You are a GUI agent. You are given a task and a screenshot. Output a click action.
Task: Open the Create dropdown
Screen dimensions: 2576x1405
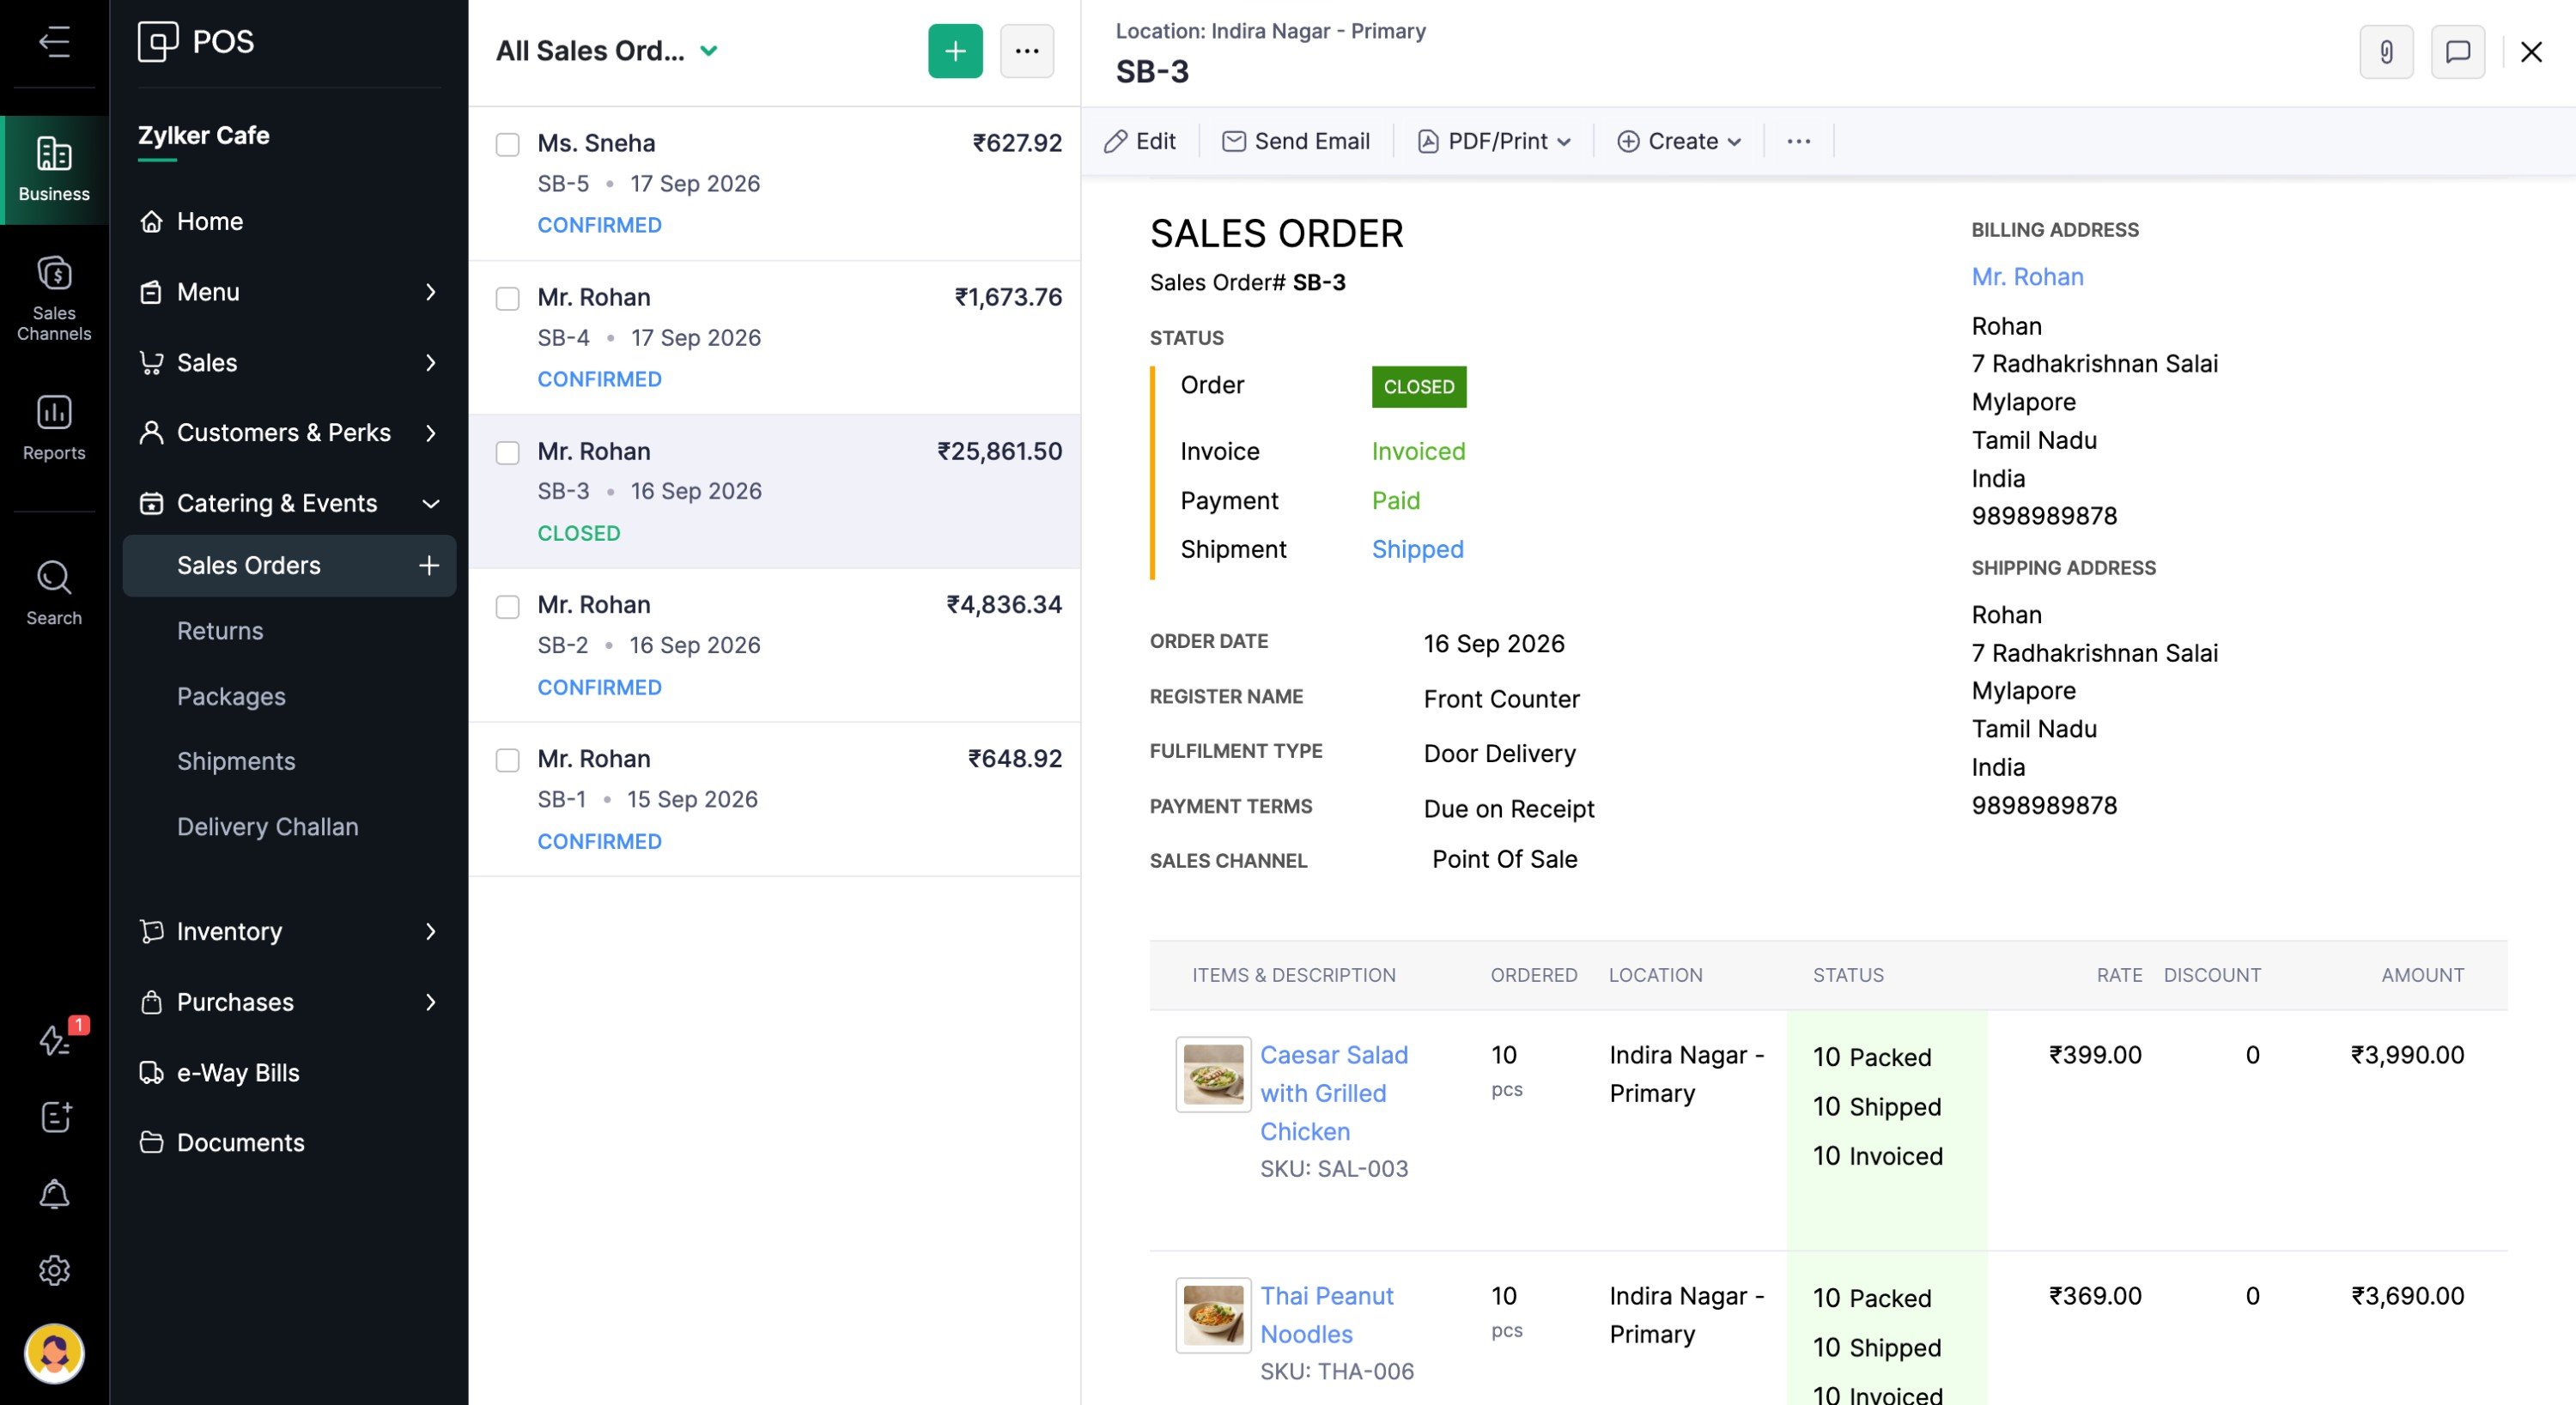1679,141
